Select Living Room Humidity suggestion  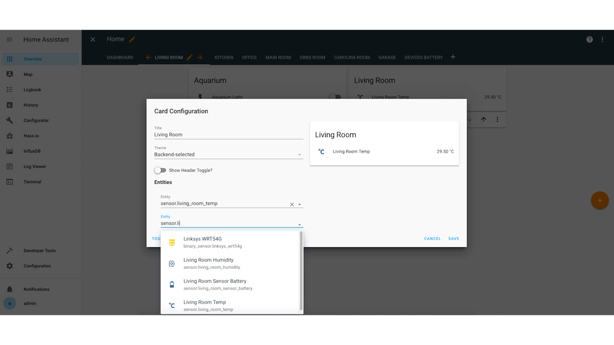point(230,264)
